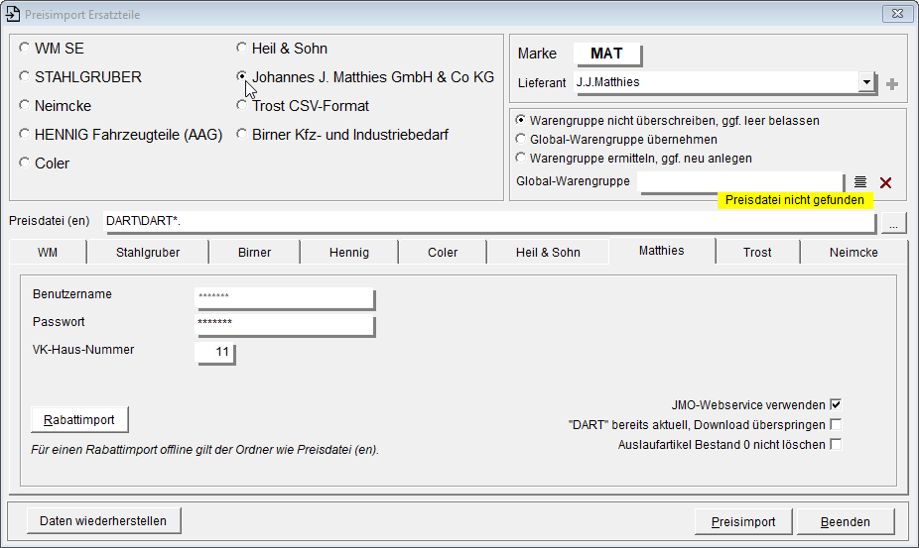Click the Preisdatei (en) path field
This screenshot has width=919, height=548.
coord(490,222)
